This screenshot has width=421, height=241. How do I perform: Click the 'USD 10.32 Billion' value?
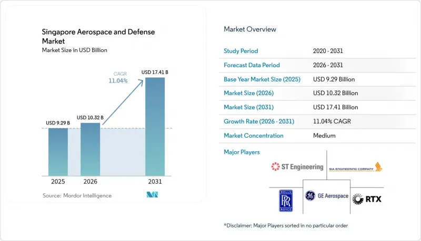[336, 93]
